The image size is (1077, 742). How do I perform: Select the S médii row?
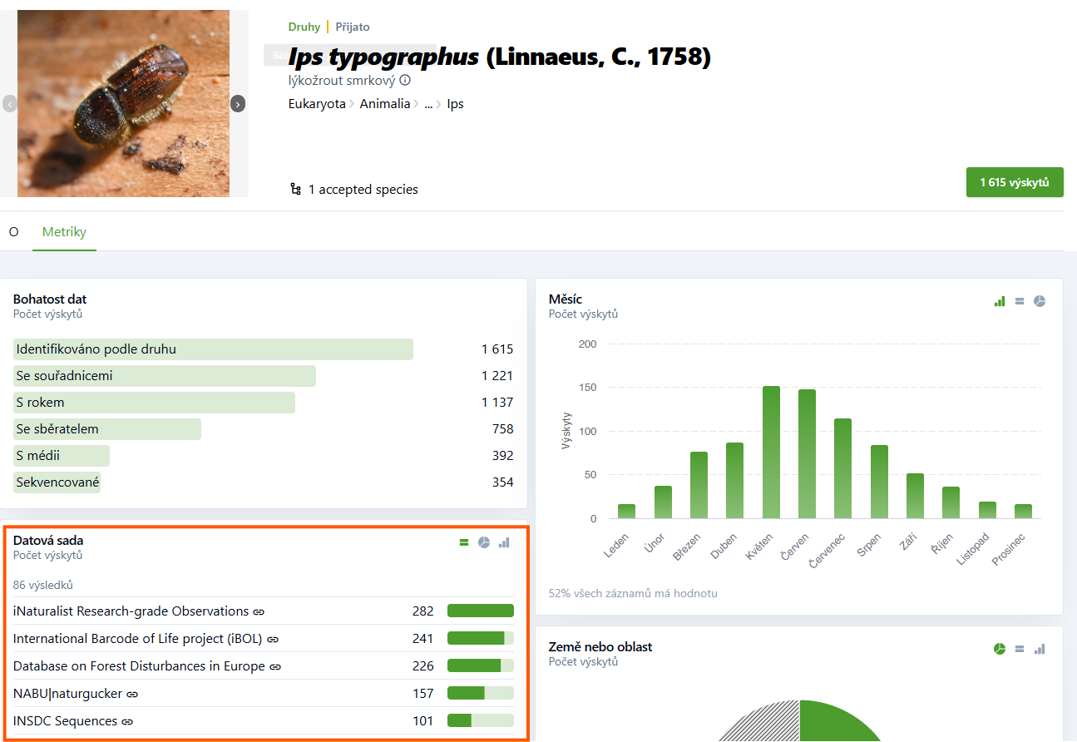[264, 456]
